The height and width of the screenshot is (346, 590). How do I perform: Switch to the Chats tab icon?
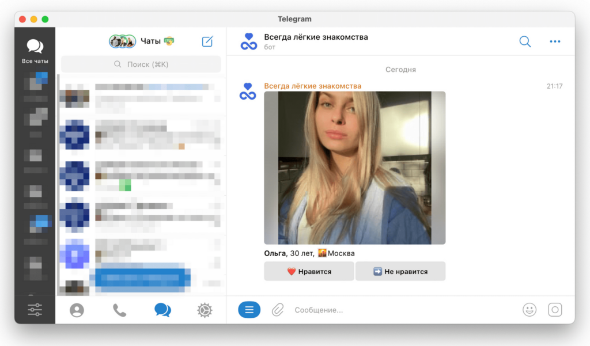[x=162, y=310]
